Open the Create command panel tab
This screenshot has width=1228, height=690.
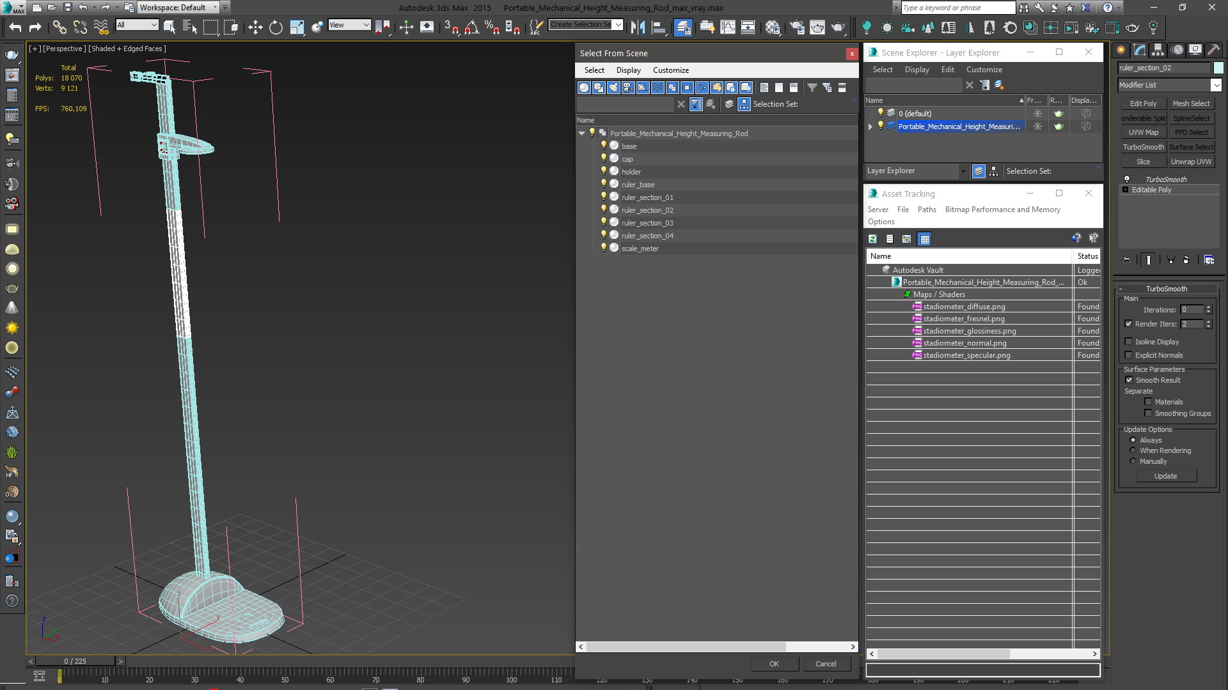(x=1121, y=50)
